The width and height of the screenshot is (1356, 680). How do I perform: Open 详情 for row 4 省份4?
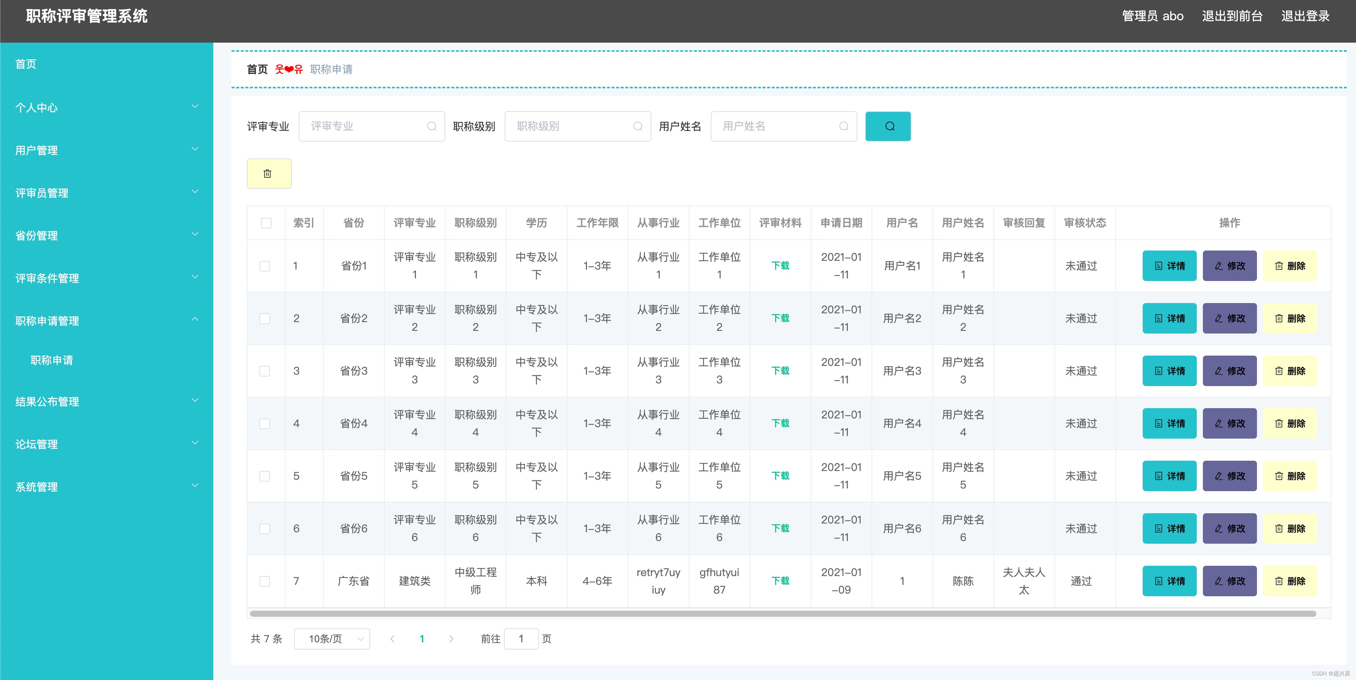(x=1169, y=424)
